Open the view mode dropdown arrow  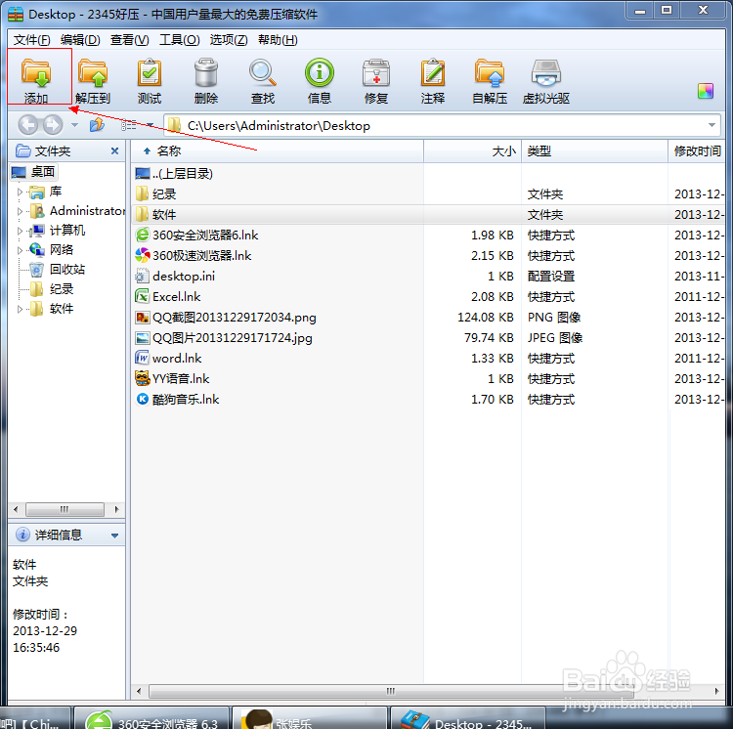tap(151, 125)
